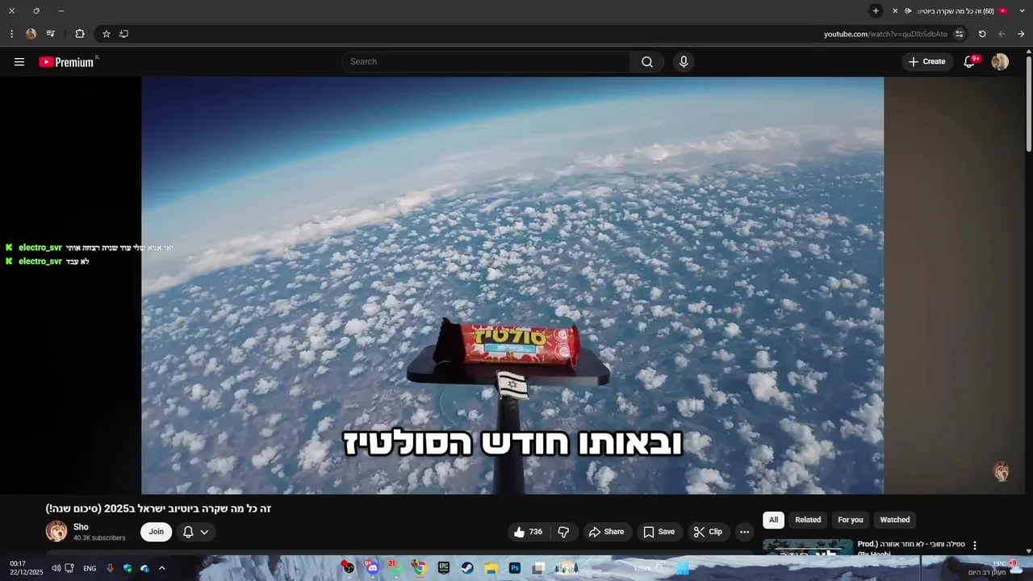Image resolution: width=1033 pixels, height=581 pixels.
Task: Select the All filter chip
Action: tap(773, 520)
